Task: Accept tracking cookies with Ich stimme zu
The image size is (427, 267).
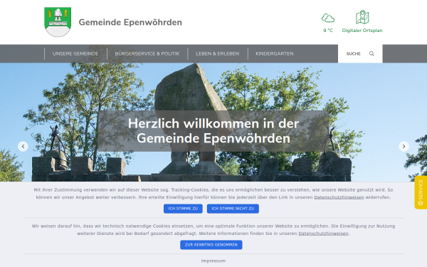Action: pyautogui.click(x=183, y=209)
